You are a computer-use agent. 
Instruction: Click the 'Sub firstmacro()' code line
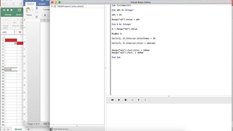tap(121, 5)
